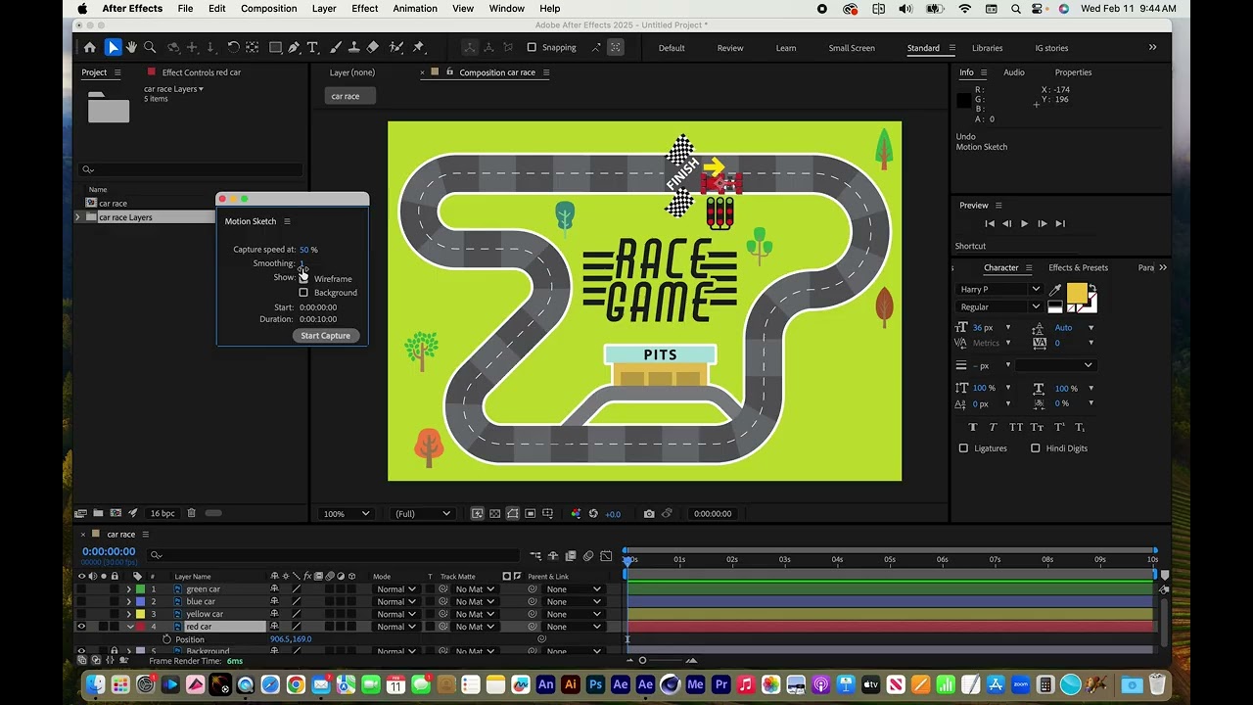Image resolution: width=1253 pixels, height=705 pixels.
Task: Click the region of interest icon
Action: pyautogui.click(x=531, y=513)
